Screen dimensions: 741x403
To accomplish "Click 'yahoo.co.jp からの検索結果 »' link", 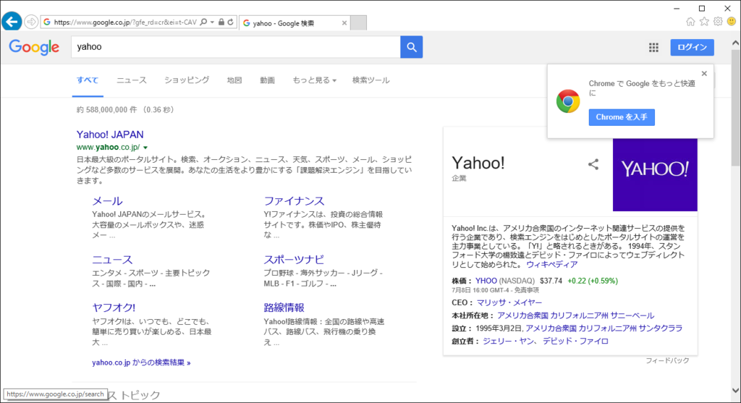I will point(141,362).
